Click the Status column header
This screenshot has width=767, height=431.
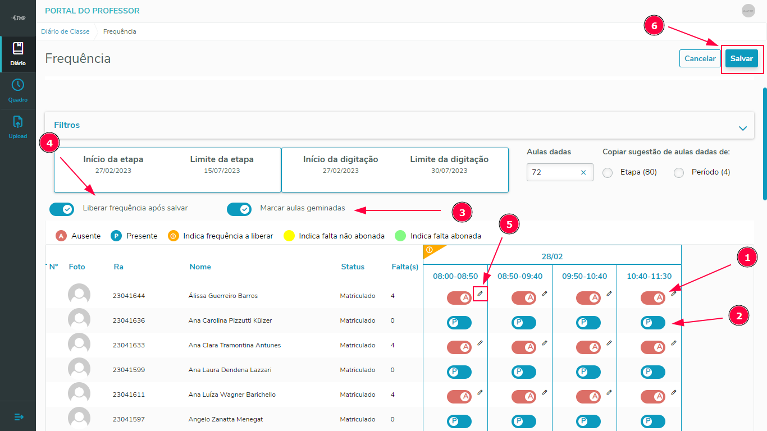point(353,267)
